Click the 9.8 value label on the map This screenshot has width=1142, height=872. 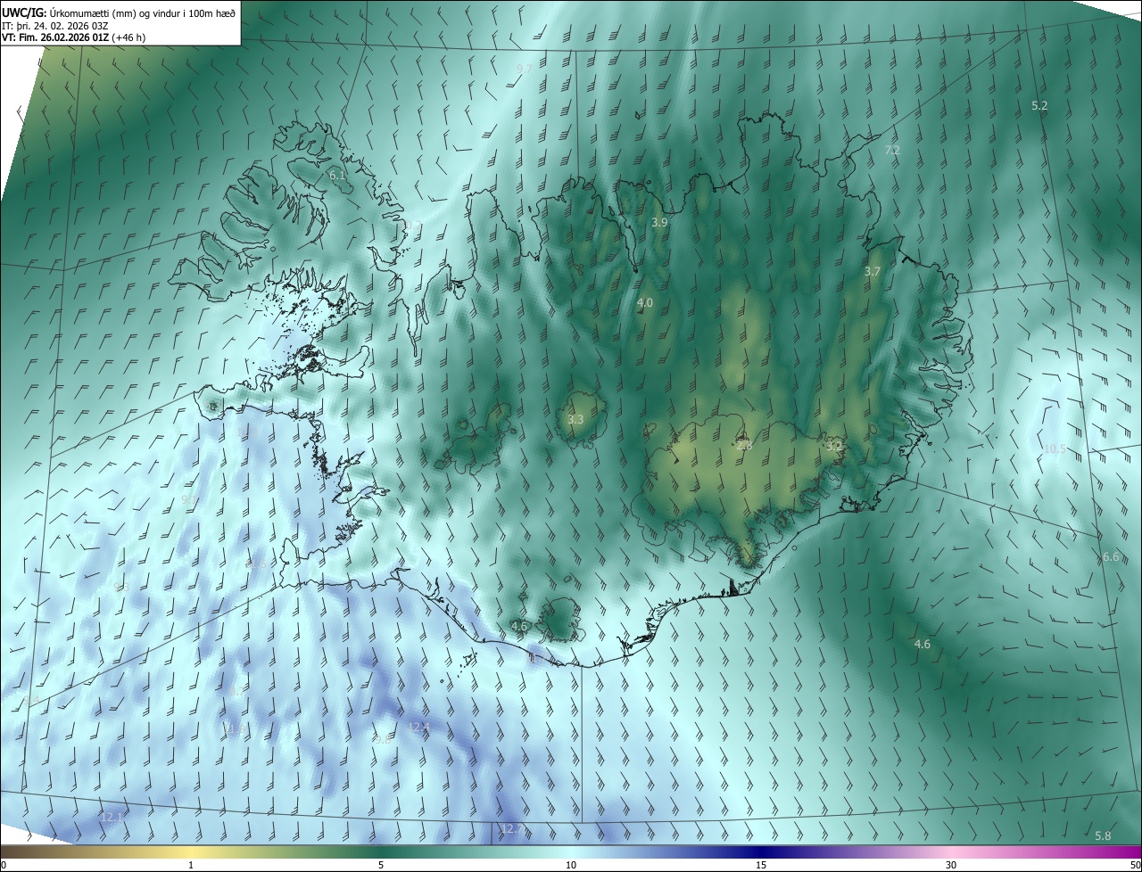point(383,739)
